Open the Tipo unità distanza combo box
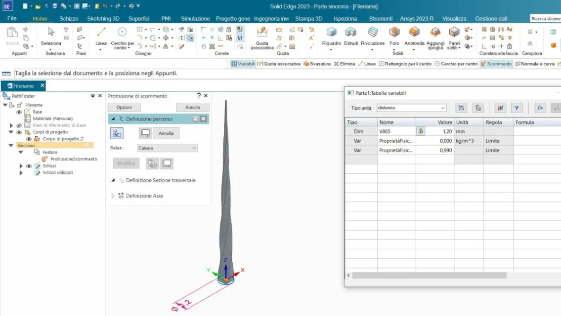The width and height of the screenshot is (561, 316). pos(411,108)
